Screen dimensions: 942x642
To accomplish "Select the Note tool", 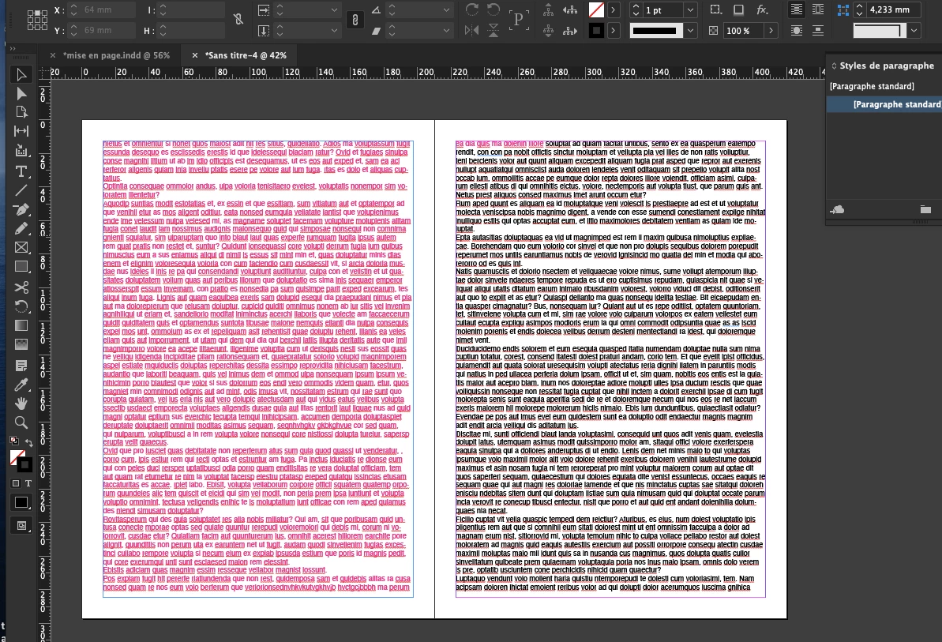I will click(x=21, y=366).
